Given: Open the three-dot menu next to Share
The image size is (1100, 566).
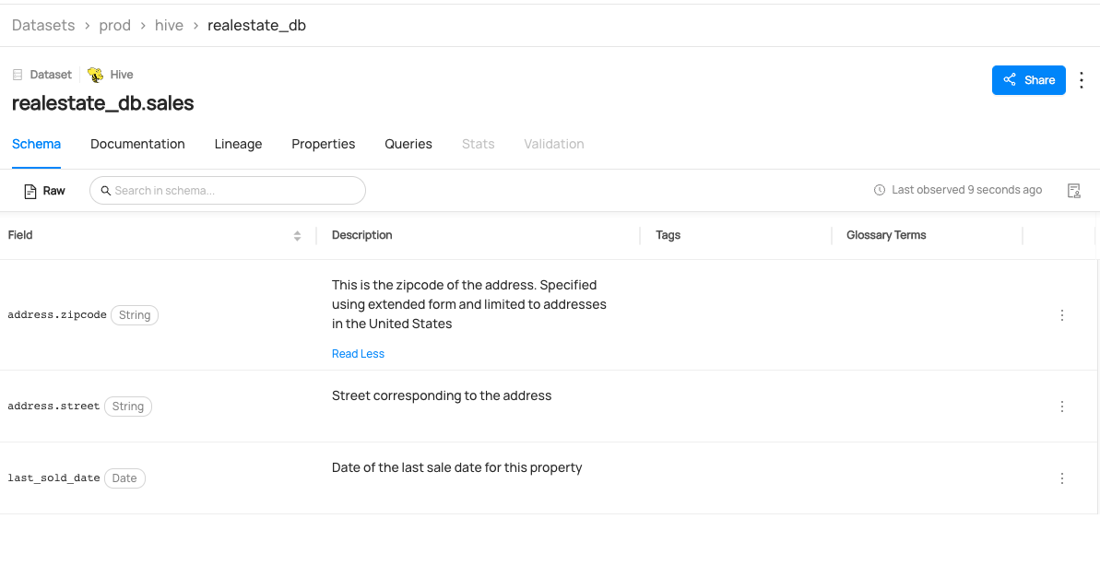Looking at the screenshot, I should click(1081, 80).
